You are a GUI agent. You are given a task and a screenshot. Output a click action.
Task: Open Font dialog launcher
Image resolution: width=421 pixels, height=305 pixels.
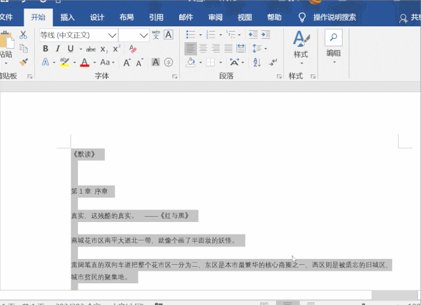click(x=175, y=76)
